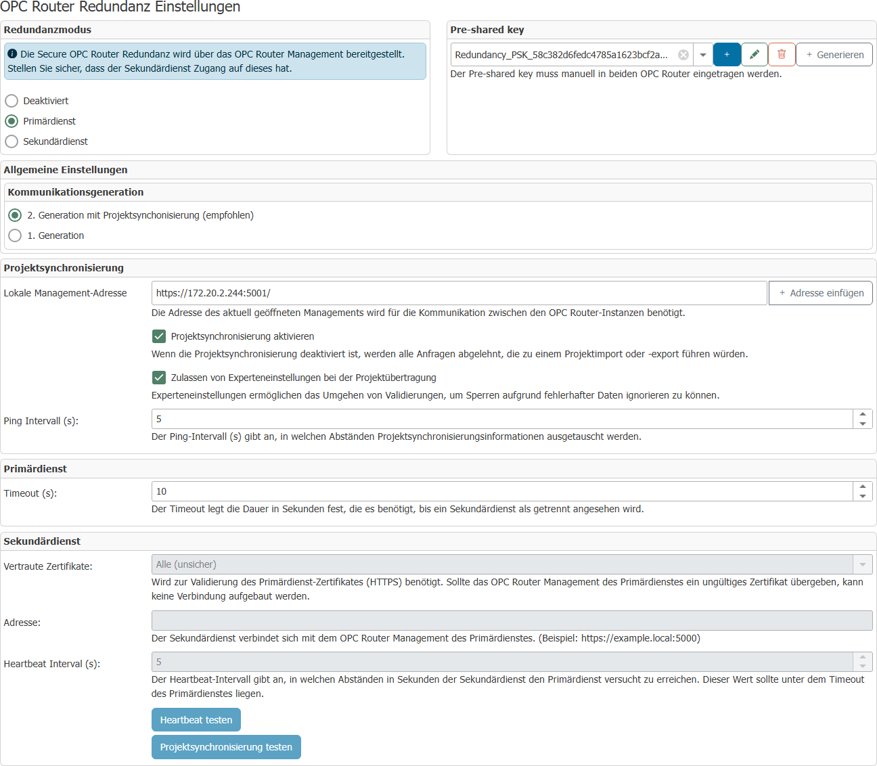Click the Lokale Management-Adresse input field
This screenshot has width=877, height=766.
459,293
